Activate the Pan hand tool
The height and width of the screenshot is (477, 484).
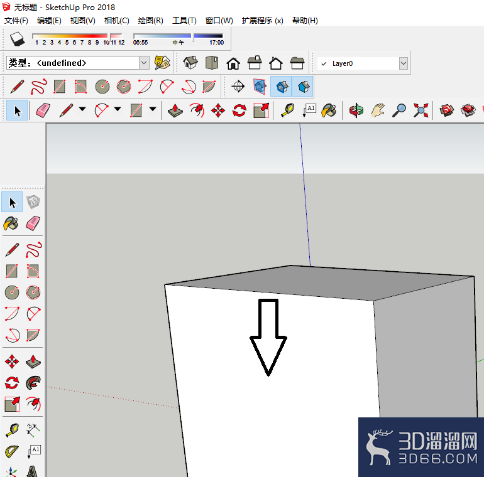378,110
